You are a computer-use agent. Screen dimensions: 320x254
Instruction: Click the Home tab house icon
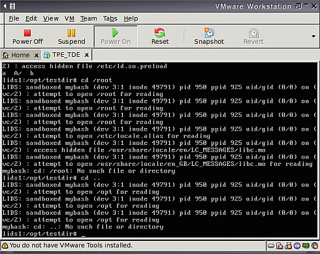[6, 56]
